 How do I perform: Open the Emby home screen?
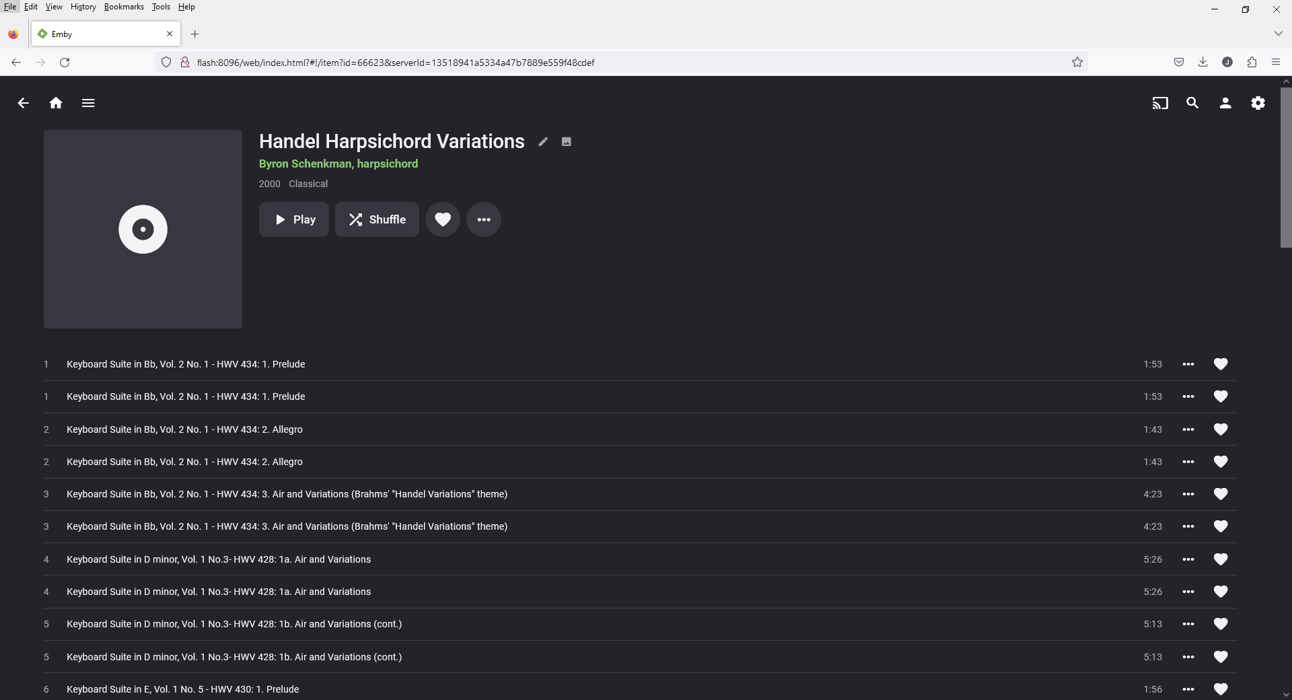click(56, 103)
